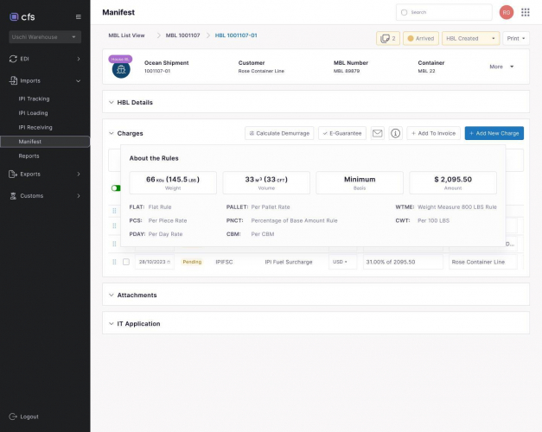
Task: Expand the Customs menu chevron
Action: [x=79, y=195]
